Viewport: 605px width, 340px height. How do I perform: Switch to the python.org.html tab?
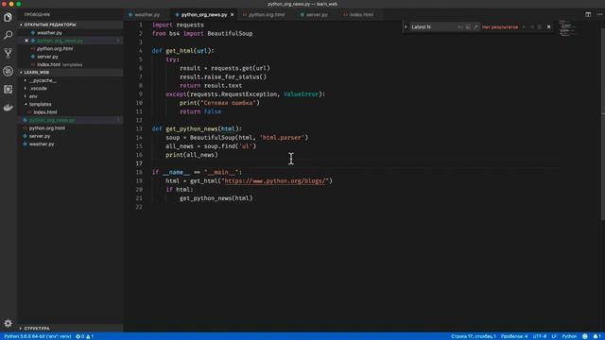tap(267, 15)
